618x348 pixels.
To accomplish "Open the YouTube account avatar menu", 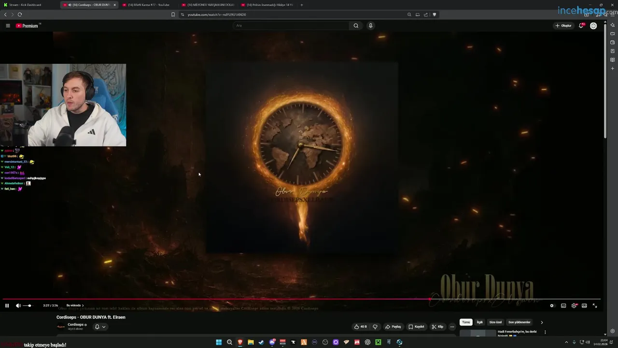I will tap(593, 26).
